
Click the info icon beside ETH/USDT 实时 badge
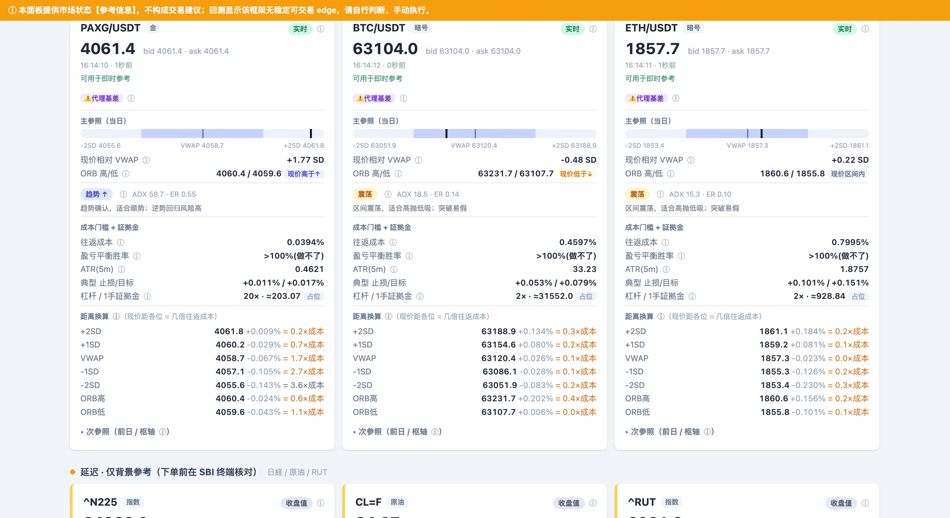pos(865,29)
